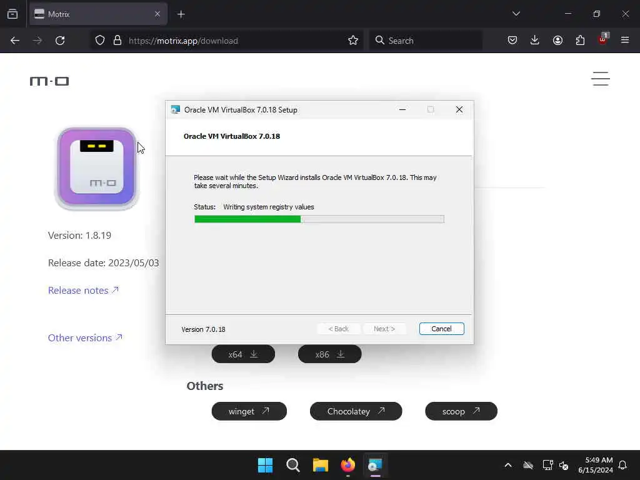
Task: Click the site security padlock icon
Action: click(117, 41)
